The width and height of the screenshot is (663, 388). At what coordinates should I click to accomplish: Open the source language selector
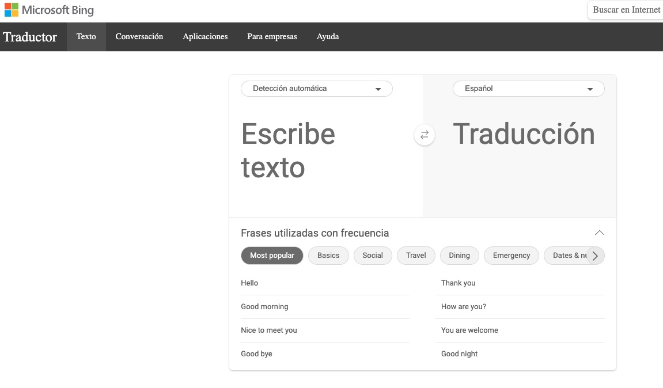point(317,89)
